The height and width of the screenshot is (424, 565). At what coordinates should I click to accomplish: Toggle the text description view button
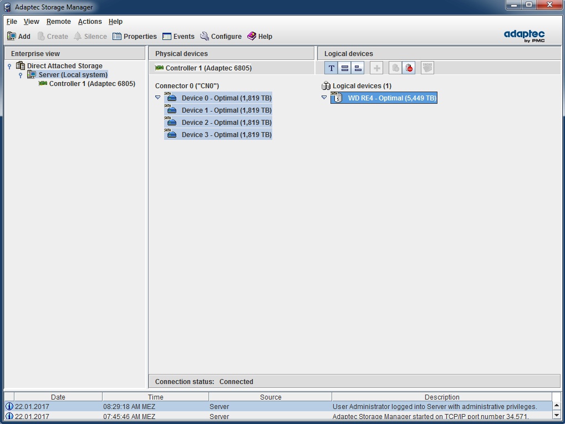pos(331,68)
